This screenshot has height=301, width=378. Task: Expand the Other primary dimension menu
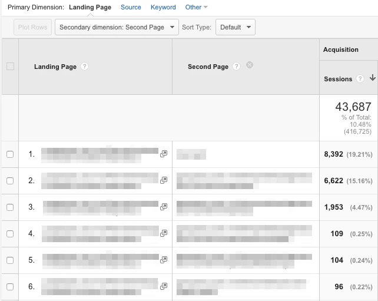196,7
